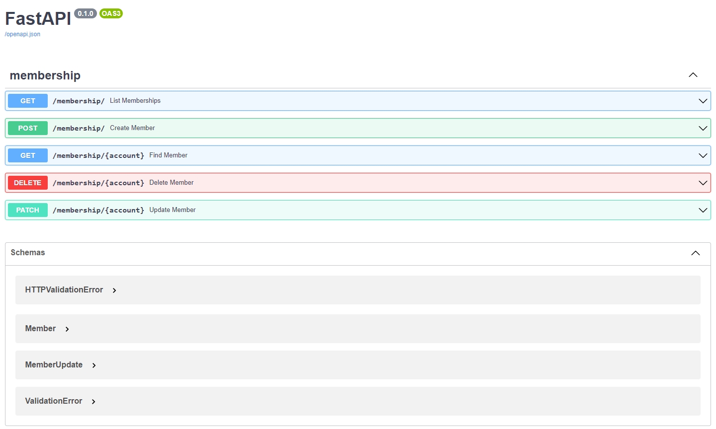Click /membership/{account} path in DELETE row
The height and width of the screenshot is (429, 716).
[x=98, y=183]
